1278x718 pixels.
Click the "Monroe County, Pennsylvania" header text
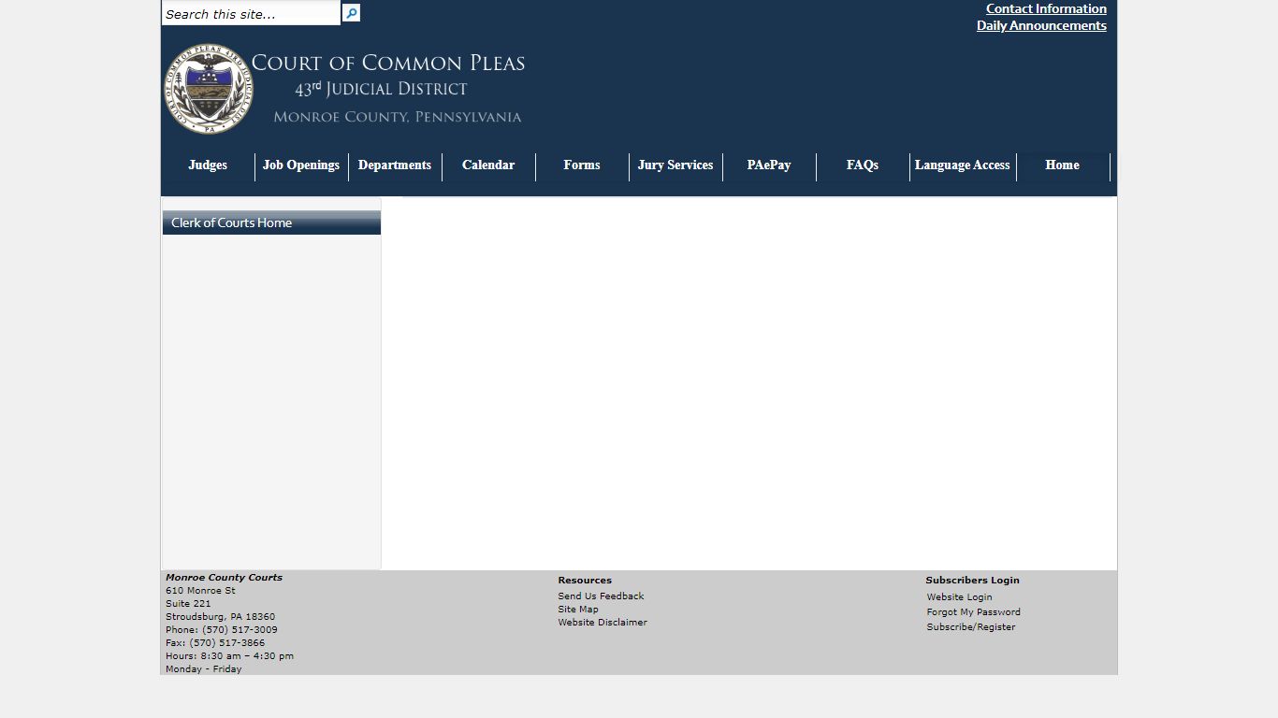pos(398,117)
